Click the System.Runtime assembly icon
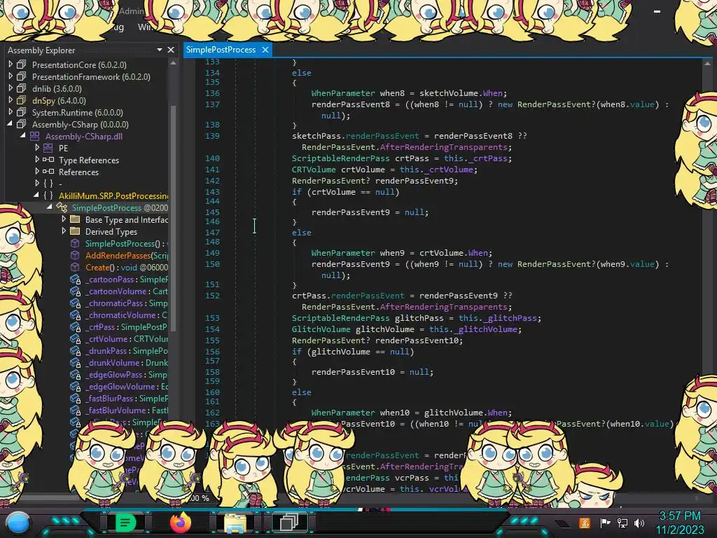The width and height of the screenshot is (717, 538). tap(22, 112)
